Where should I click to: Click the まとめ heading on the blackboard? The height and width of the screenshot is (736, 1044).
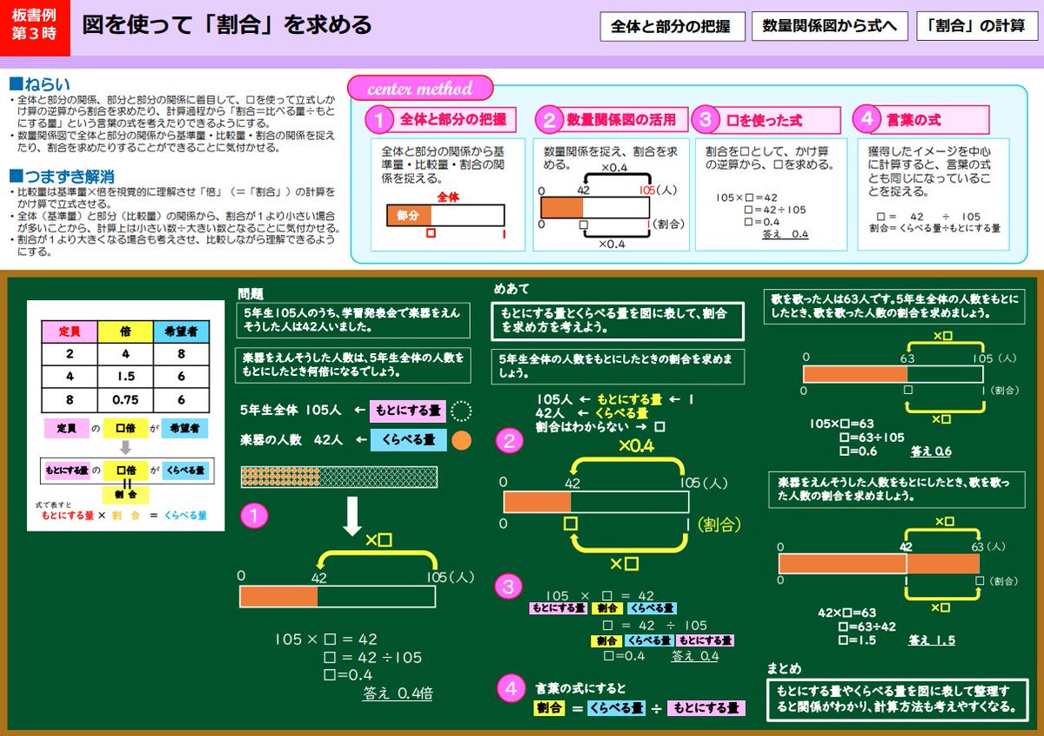[784, 668]
